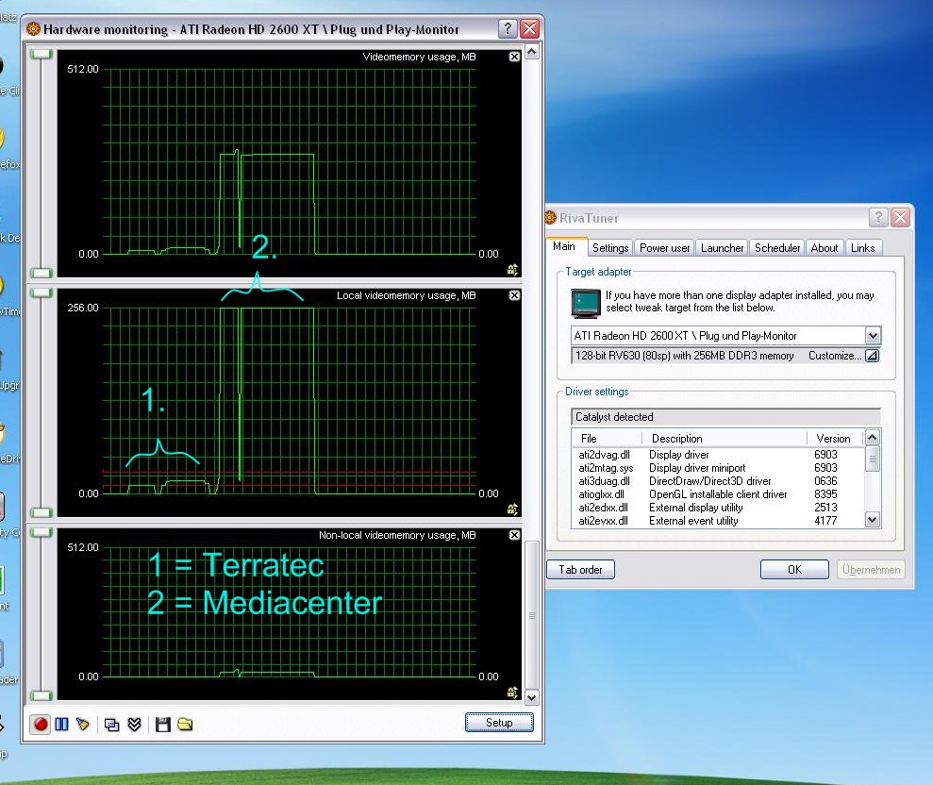Click top slider handle of Videomemory graph
The image size is (933, 785).
pos(42,54)
